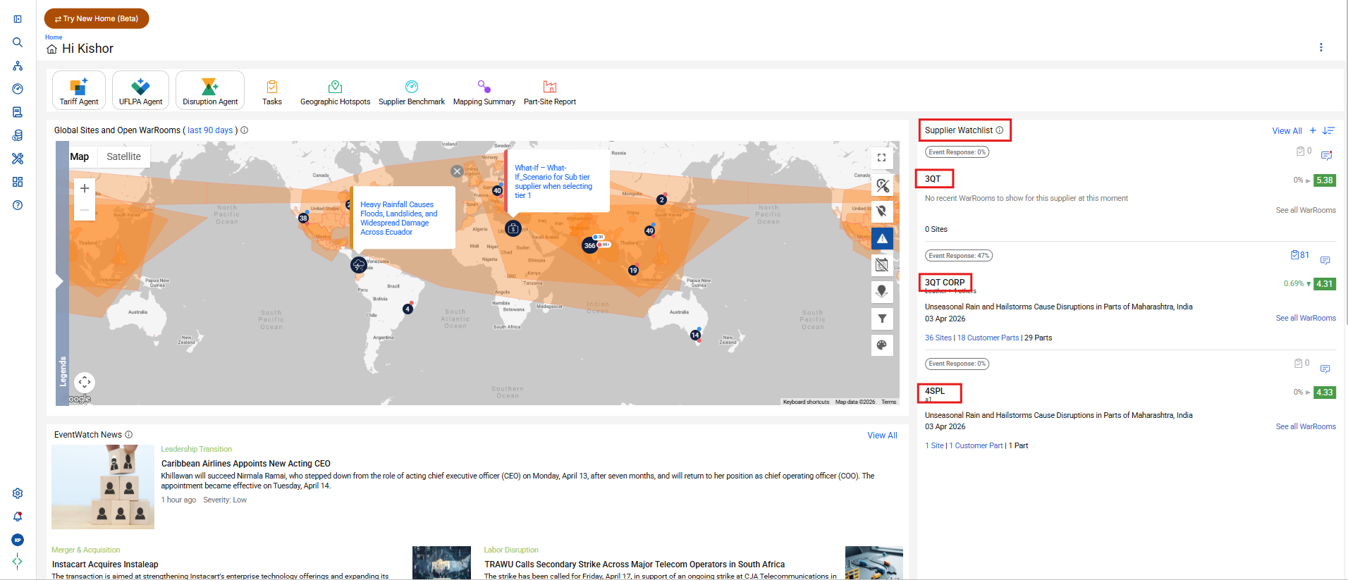Open Mapping Summary
The image size is (1348, 580).
tap(484, 92)
